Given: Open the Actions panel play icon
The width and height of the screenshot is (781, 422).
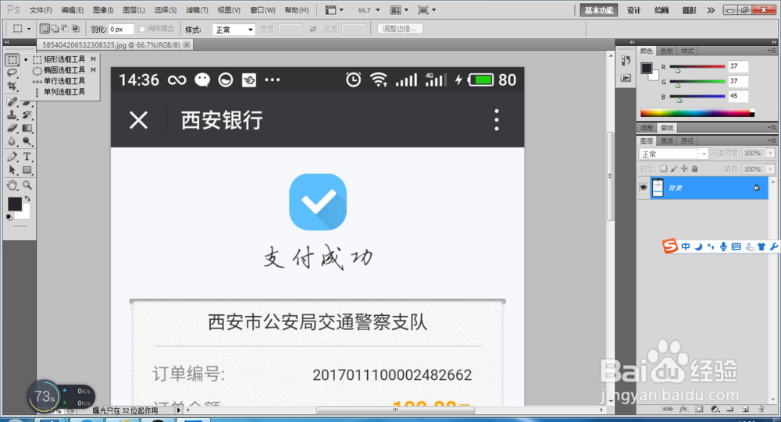Looking at the screenshot, I should (626, 78).
